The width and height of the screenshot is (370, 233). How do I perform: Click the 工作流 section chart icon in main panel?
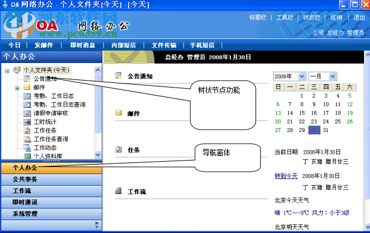(x=118, y=191)
